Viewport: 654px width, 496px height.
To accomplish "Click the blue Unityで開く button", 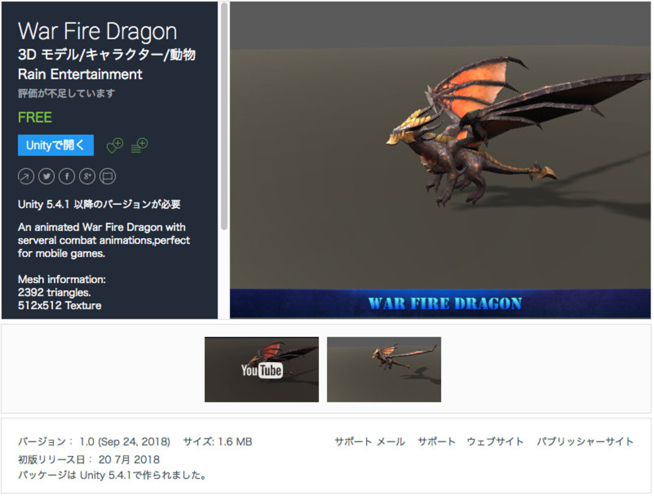I will (x=56, y=145).
